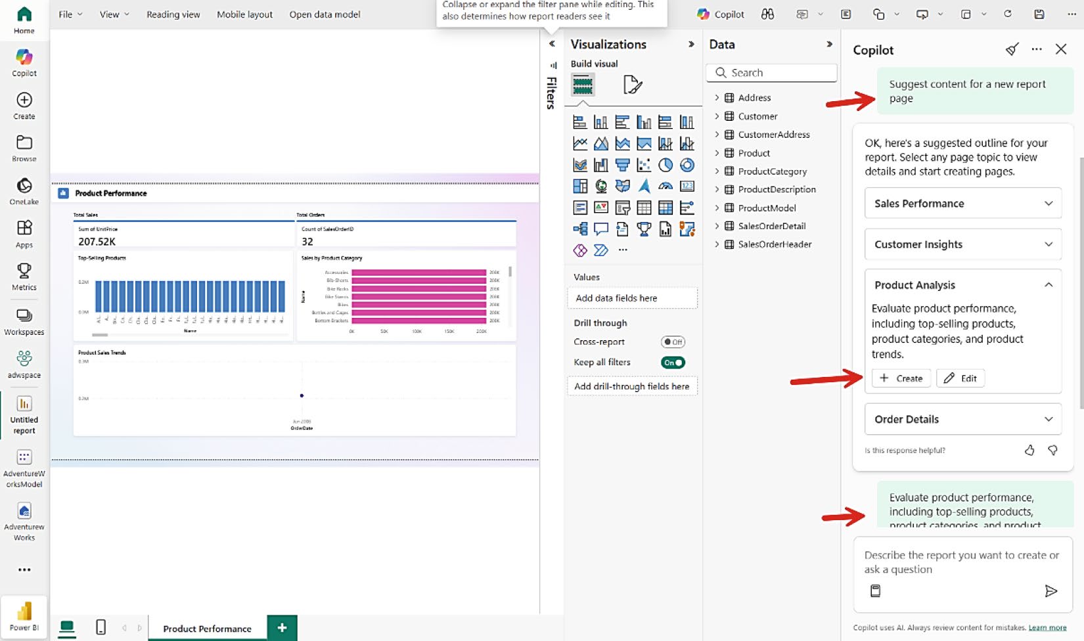Toggle the Cross-report switch
Screen dimensions: 1084x641
pyautogui.click(x=673, y=342)
